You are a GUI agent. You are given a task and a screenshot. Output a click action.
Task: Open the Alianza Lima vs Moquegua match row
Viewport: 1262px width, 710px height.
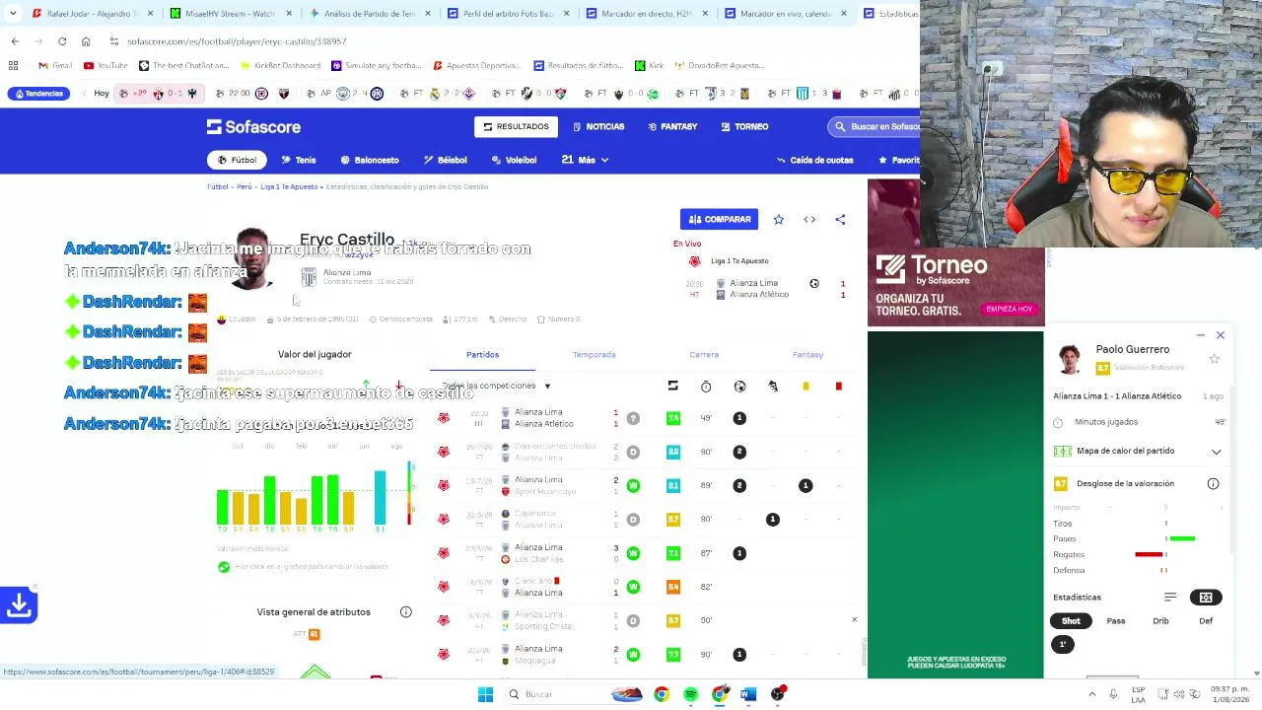[x=646, y=654]
